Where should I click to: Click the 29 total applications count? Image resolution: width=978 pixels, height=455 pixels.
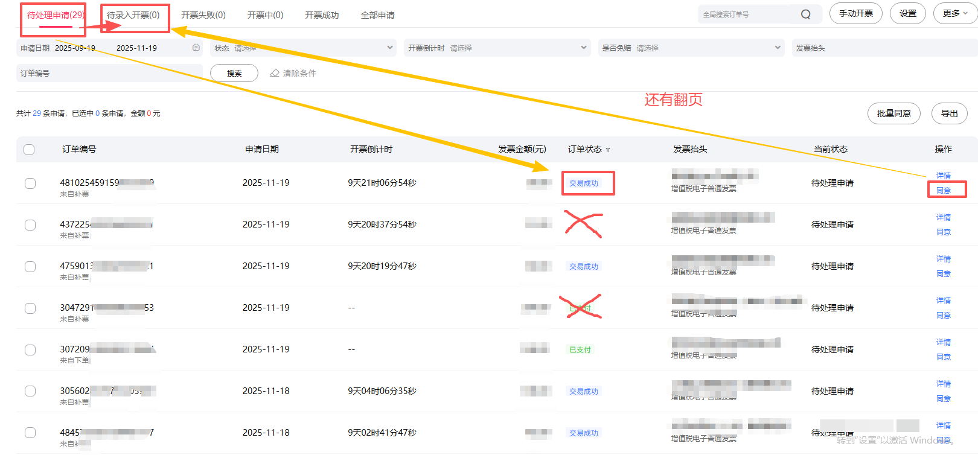(37, 113)
